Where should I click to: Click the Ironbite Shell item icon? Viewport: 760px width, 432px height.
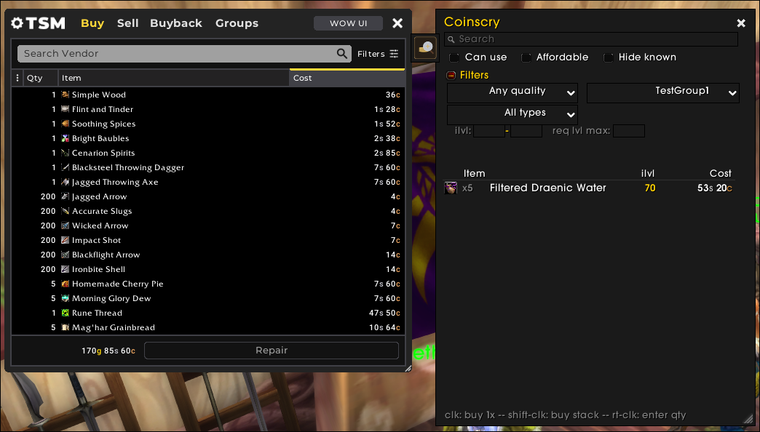pos(65,269)
